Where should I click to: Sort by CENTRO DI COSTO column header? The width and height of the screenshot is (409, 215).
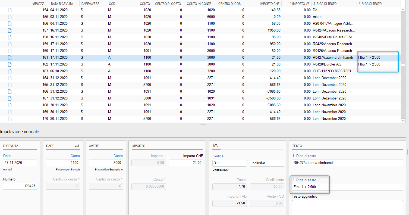[167, 4]
